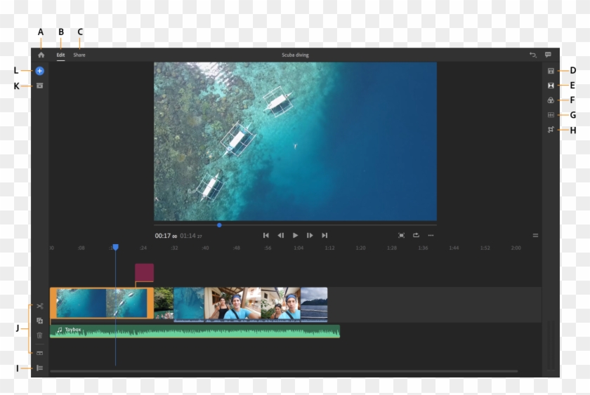This screenshot has height=395, width=590.
Task: Open the Transform crop panel icon
Action: point(551,130)
